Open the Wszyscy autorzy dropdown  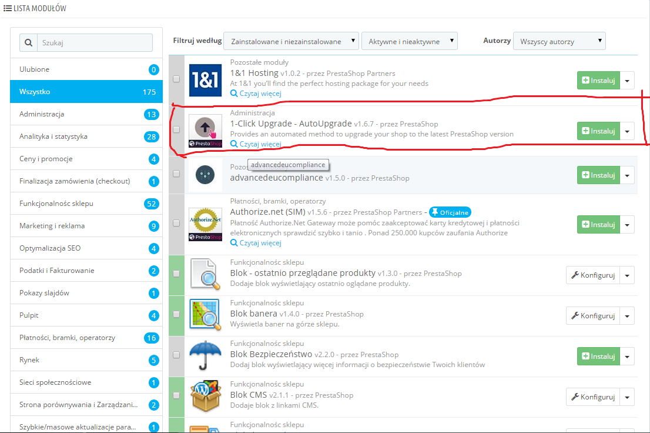[x=559, y=41]
